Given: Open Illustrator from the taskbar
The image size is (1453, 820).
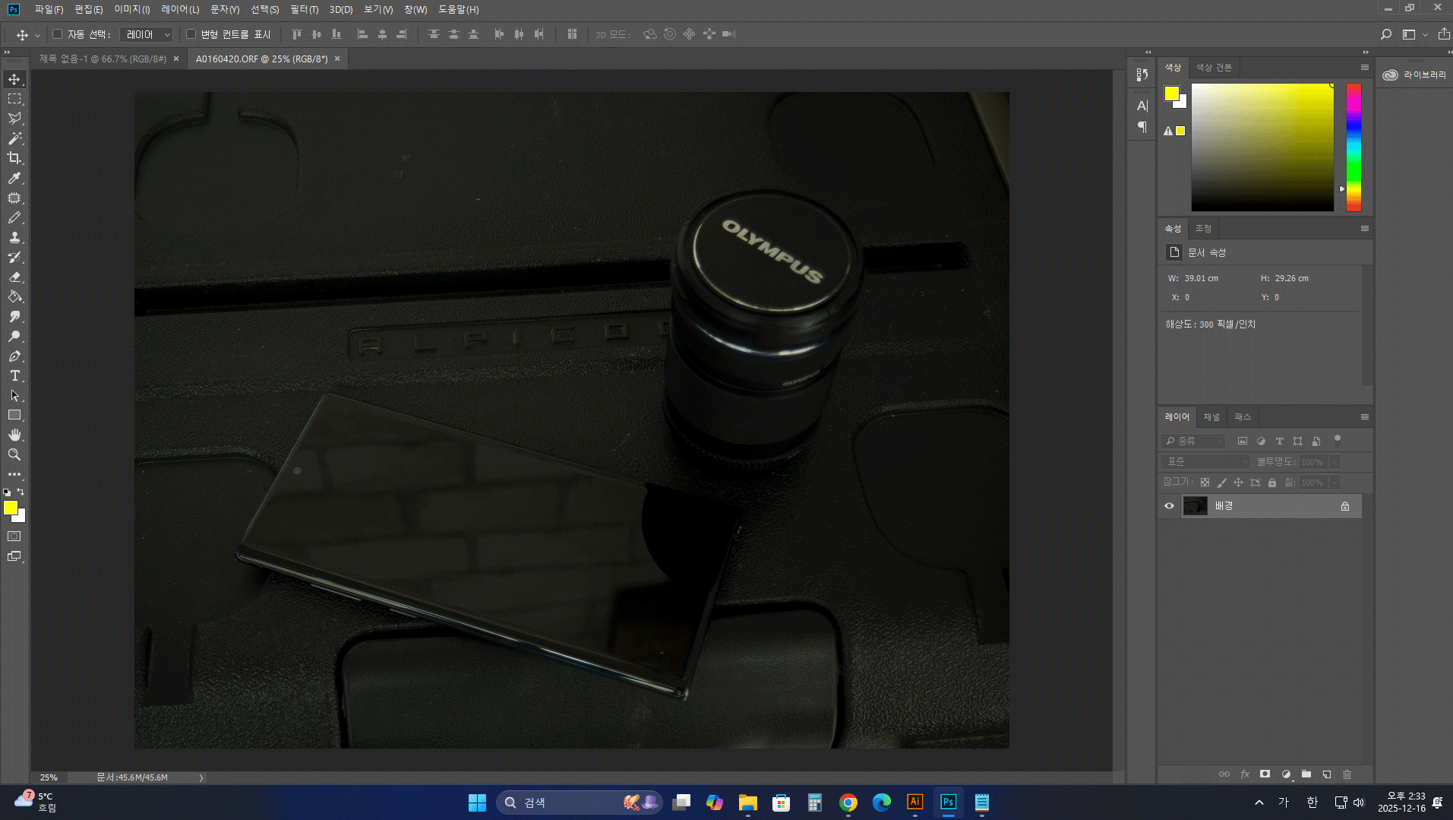Looking at the screenshot, I should coord(915,803).
